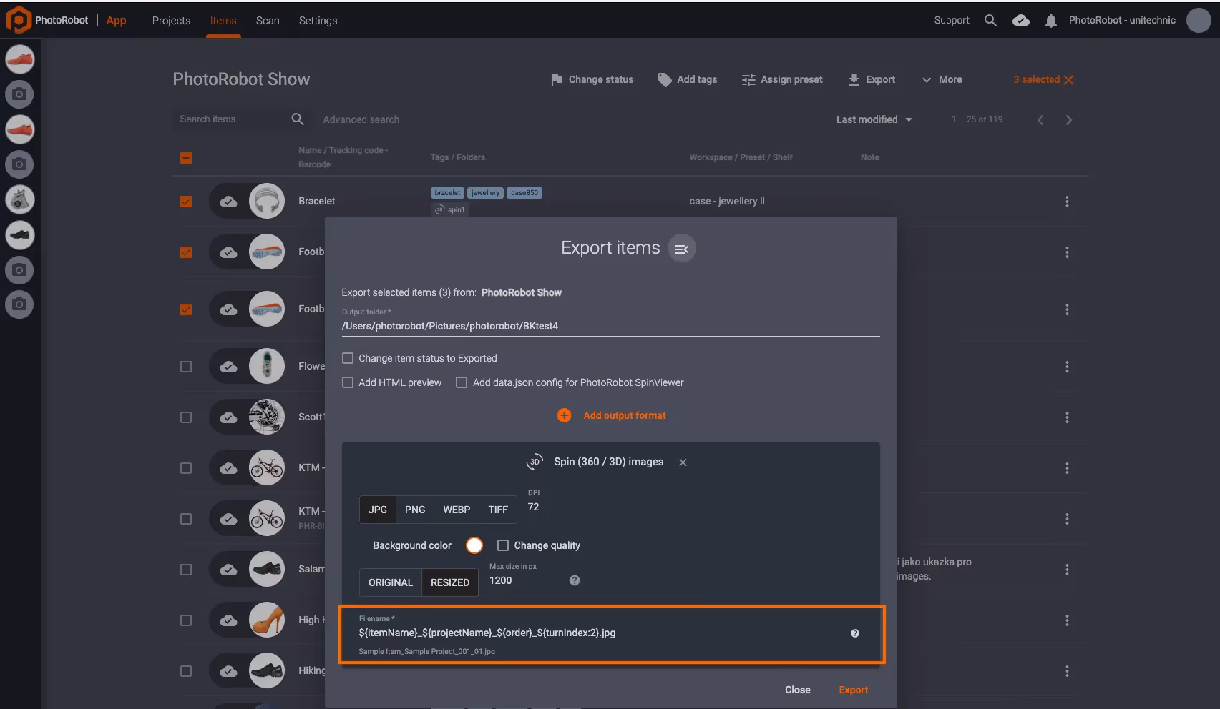
Task: Show help for Max size in px
Action: point(574,580)
